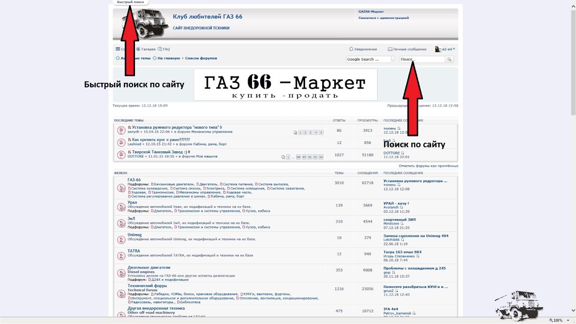
Task: Click the ГАЗ 66 Маркет banner
Action: point(285,85)
